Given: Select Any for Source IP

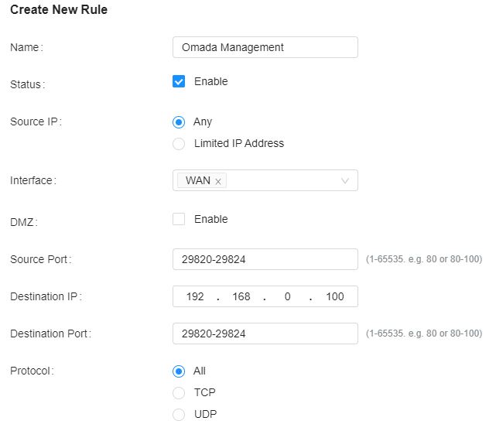Looking at the screenshot, I should 179,121.
